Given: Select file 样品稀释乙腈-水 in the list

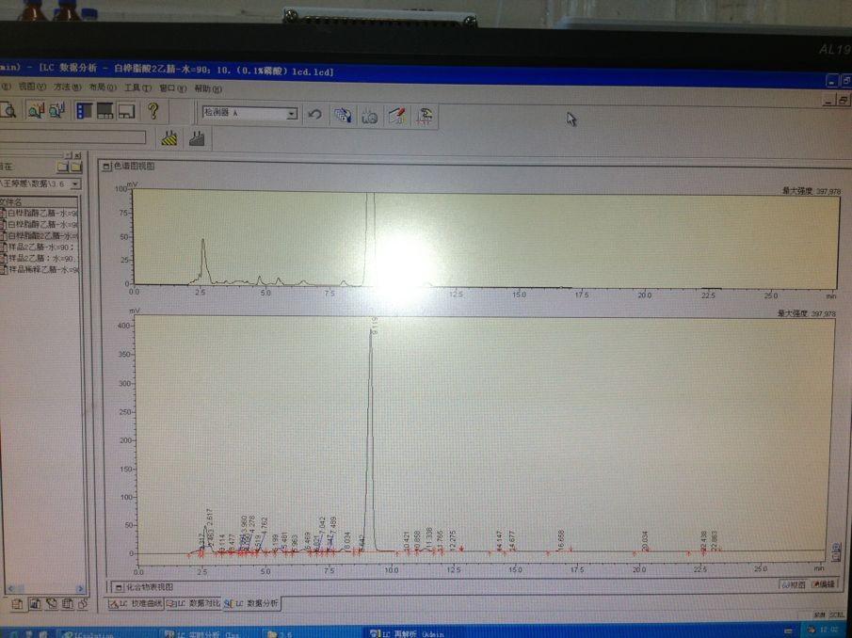Looking at the screenshot, I should pyautogui.click(x=40, y=269).
